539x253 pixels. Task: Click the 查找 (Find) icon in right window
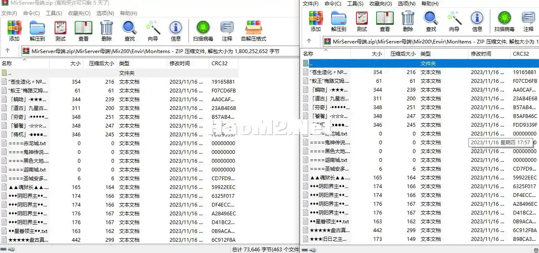[431, 21]
